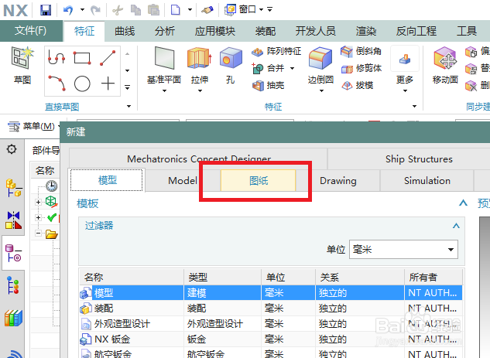This screenshot has width=490, height=358.
Task: Expand the 边倒圆 dropdown arrow
Action: point(321,90)
